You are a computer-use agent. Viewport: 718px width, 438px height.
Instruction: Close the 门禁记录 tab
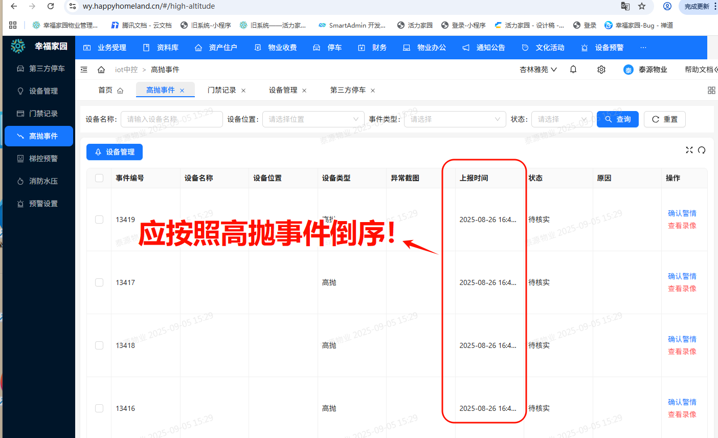click(x=243, y=91)
